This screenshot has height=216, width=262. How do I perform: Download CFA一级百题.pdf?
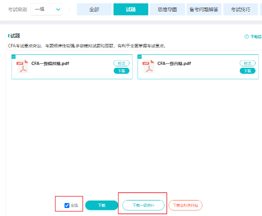tap(247, 71)
